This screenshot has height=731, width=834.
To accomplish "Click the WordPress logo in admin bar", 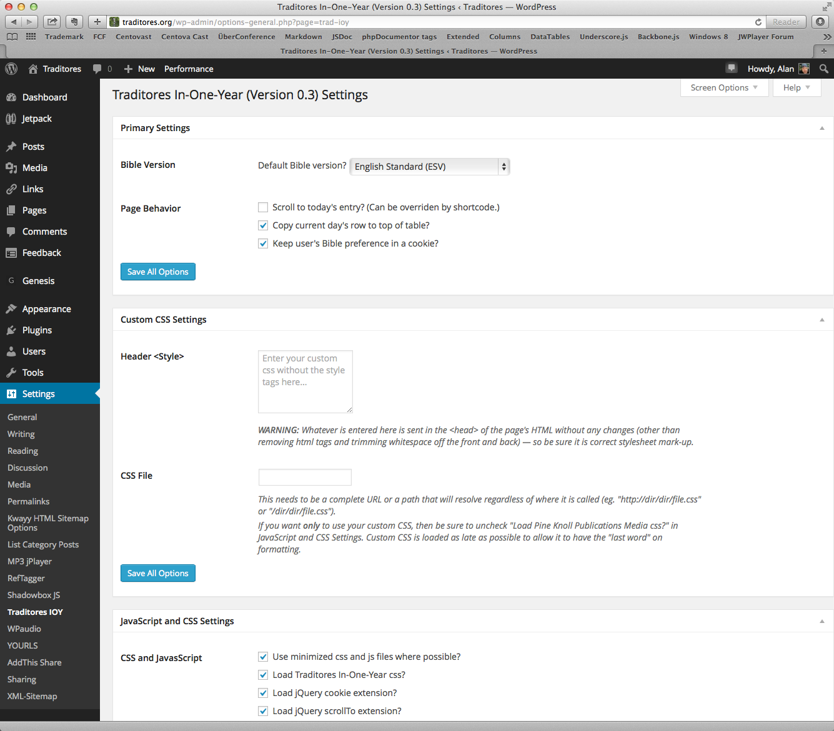I will point(11,69).
